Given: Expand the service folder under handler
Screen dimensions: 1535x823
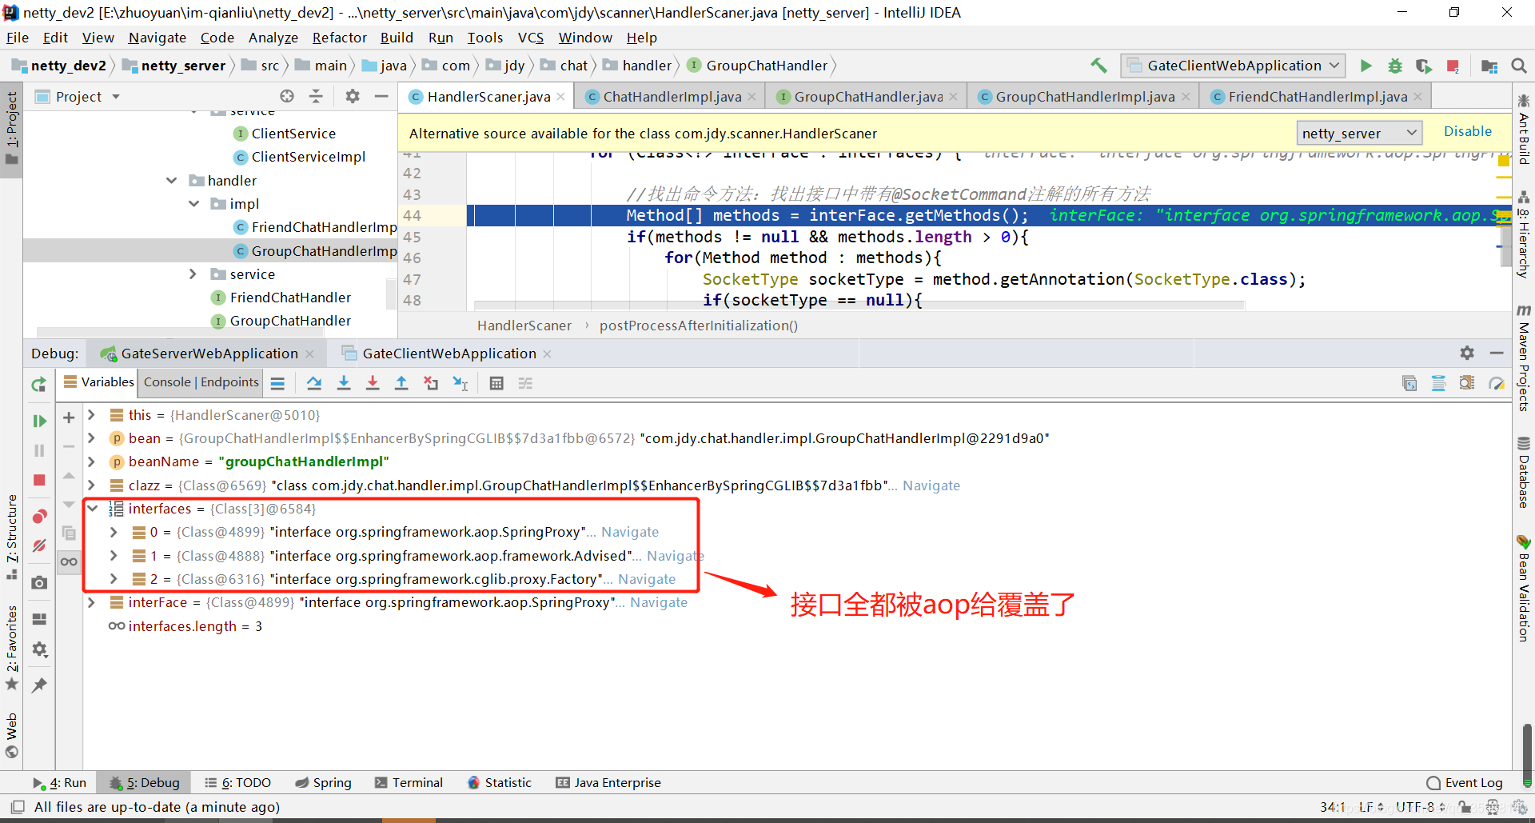Looking at the screenshot, I should 193,274.
